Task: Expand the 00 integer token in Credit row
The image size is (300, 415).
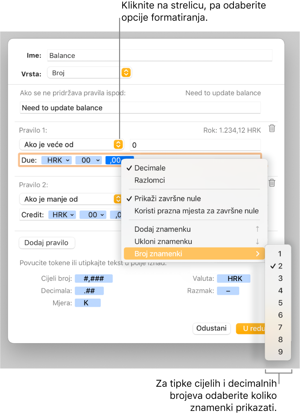Action: click(102, 215)
